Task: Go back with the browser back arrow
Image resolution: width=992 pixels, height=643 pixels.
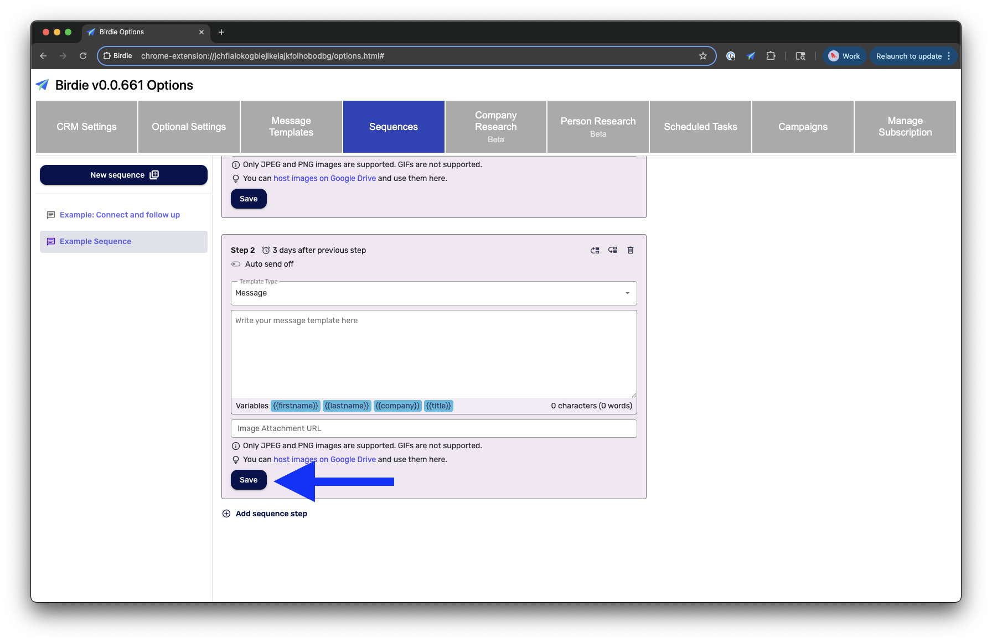Action: 43,56
